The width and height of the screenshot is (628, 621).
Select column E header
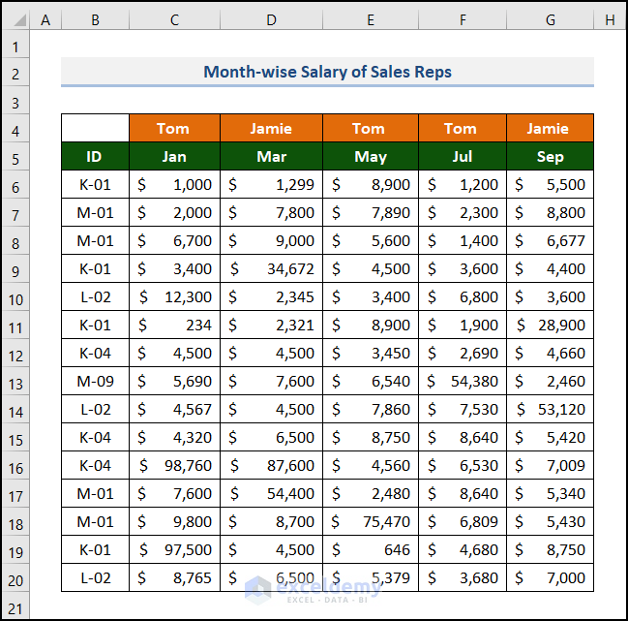coord(371,19)
